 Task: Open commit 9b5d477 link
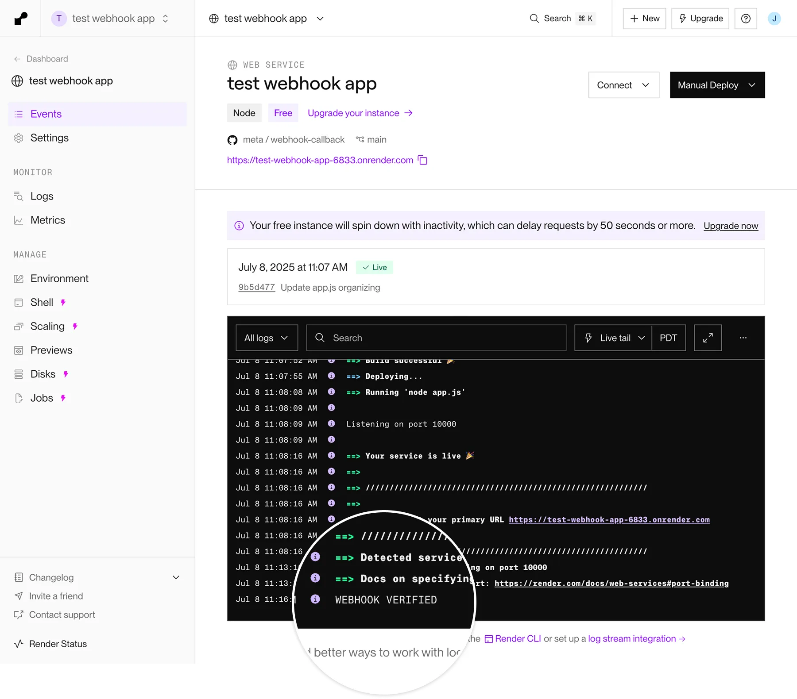tap(256, 288)
